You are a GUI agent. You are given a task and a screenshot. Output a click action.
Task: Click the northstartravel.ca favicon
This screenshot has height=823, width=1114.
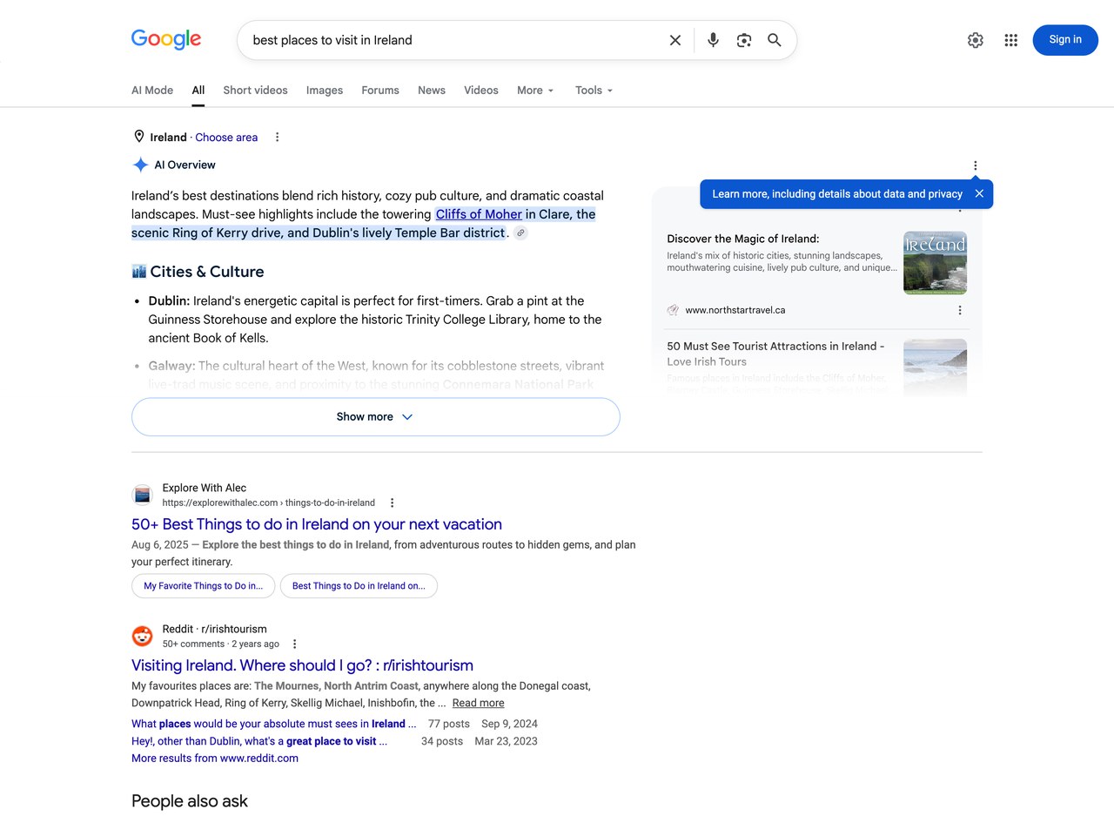[x=673, y=310]
